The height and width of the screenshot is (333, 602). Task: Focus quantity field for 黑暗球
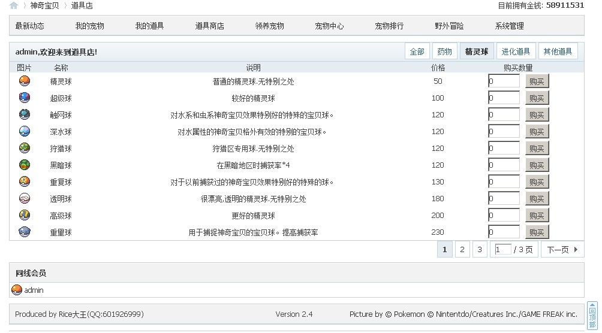click(x=504, y=165)
